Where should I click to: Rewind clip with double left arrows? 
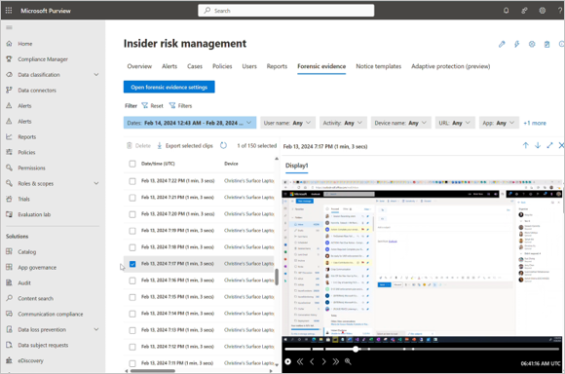pos(300,361)
